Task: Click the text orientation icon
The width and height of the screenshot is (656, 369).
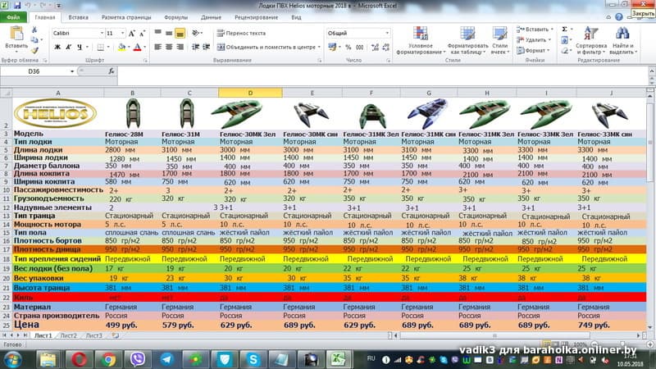Action: point(195,33)
